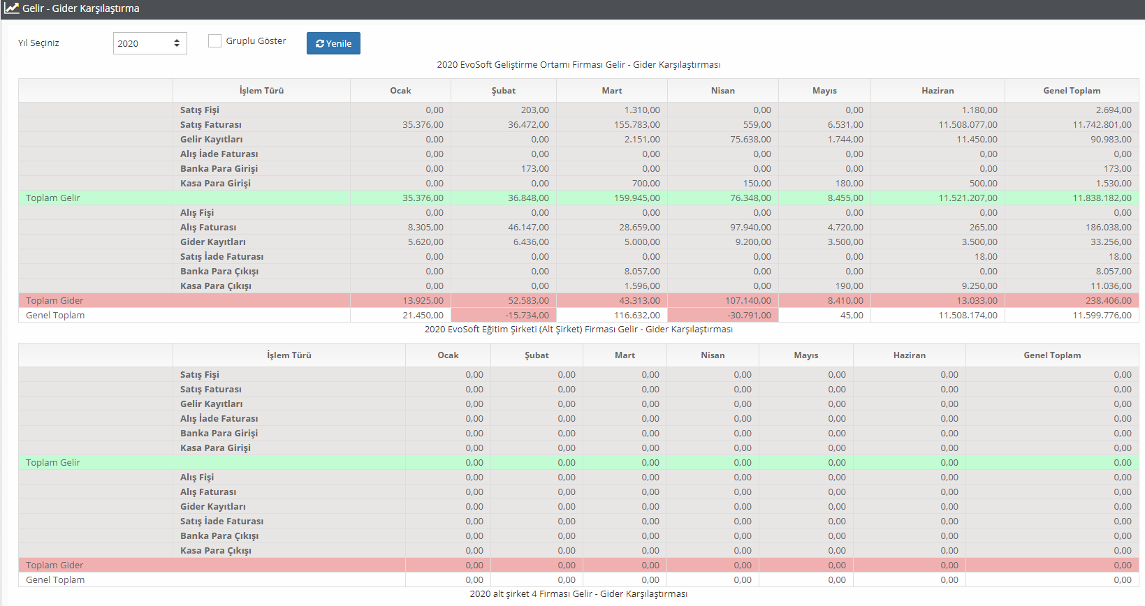Click the chart icon in the title bar

pos(11,8)
